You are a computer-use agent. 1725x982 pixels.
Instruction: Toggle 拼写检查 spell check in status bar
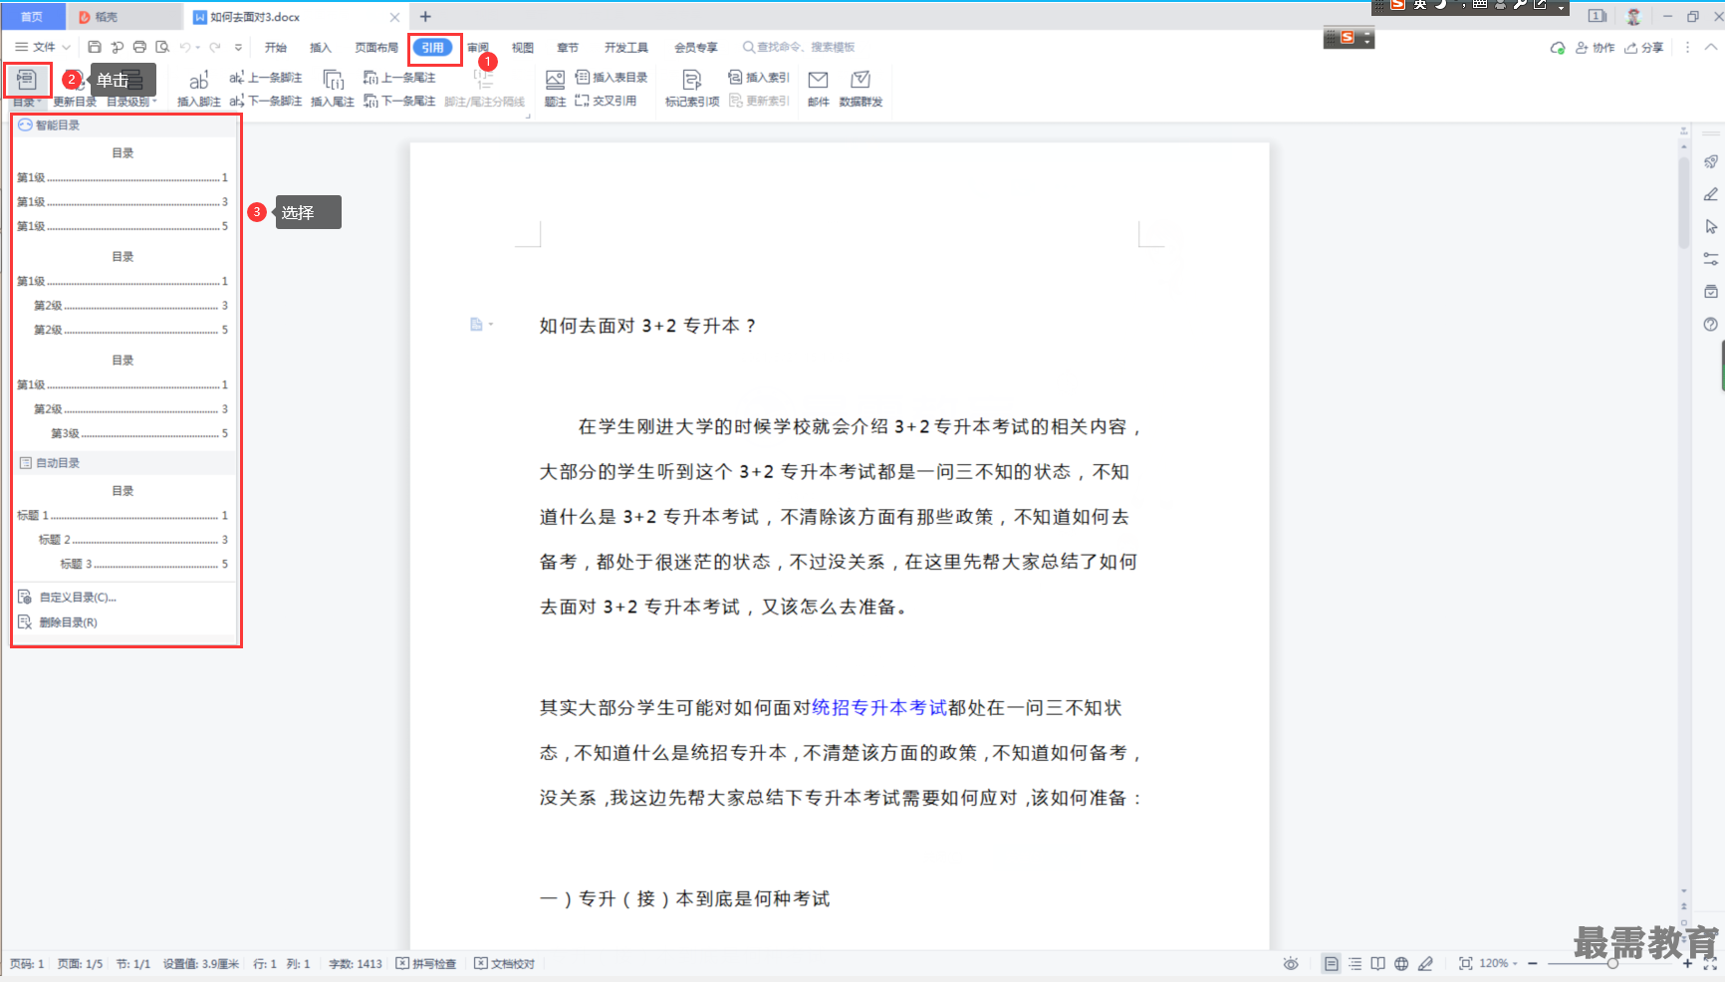coord(426,964)
